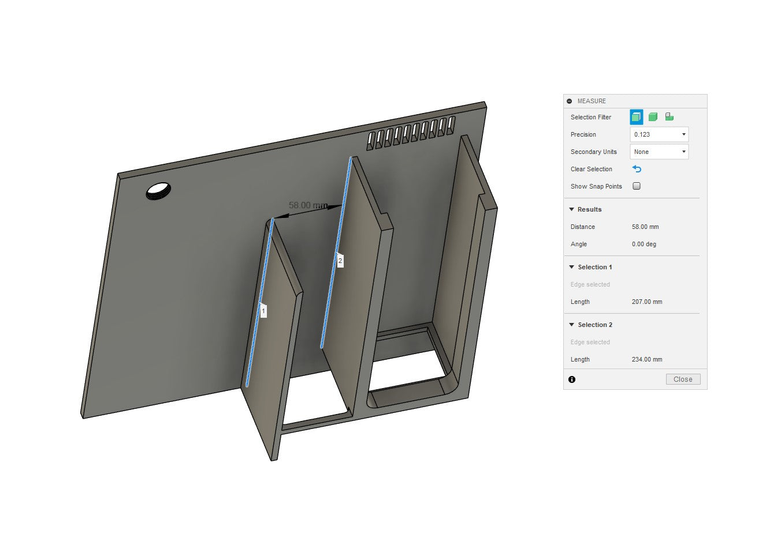This screenshot has height=549, width=781.
Task: Open the Precision dropdown
Action: click(x=659, y=134)
